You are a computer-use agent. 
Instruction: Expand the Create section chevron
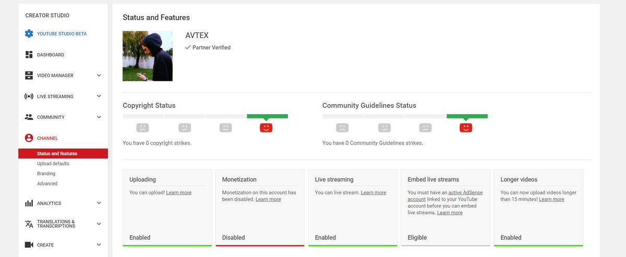click(99, 245)
